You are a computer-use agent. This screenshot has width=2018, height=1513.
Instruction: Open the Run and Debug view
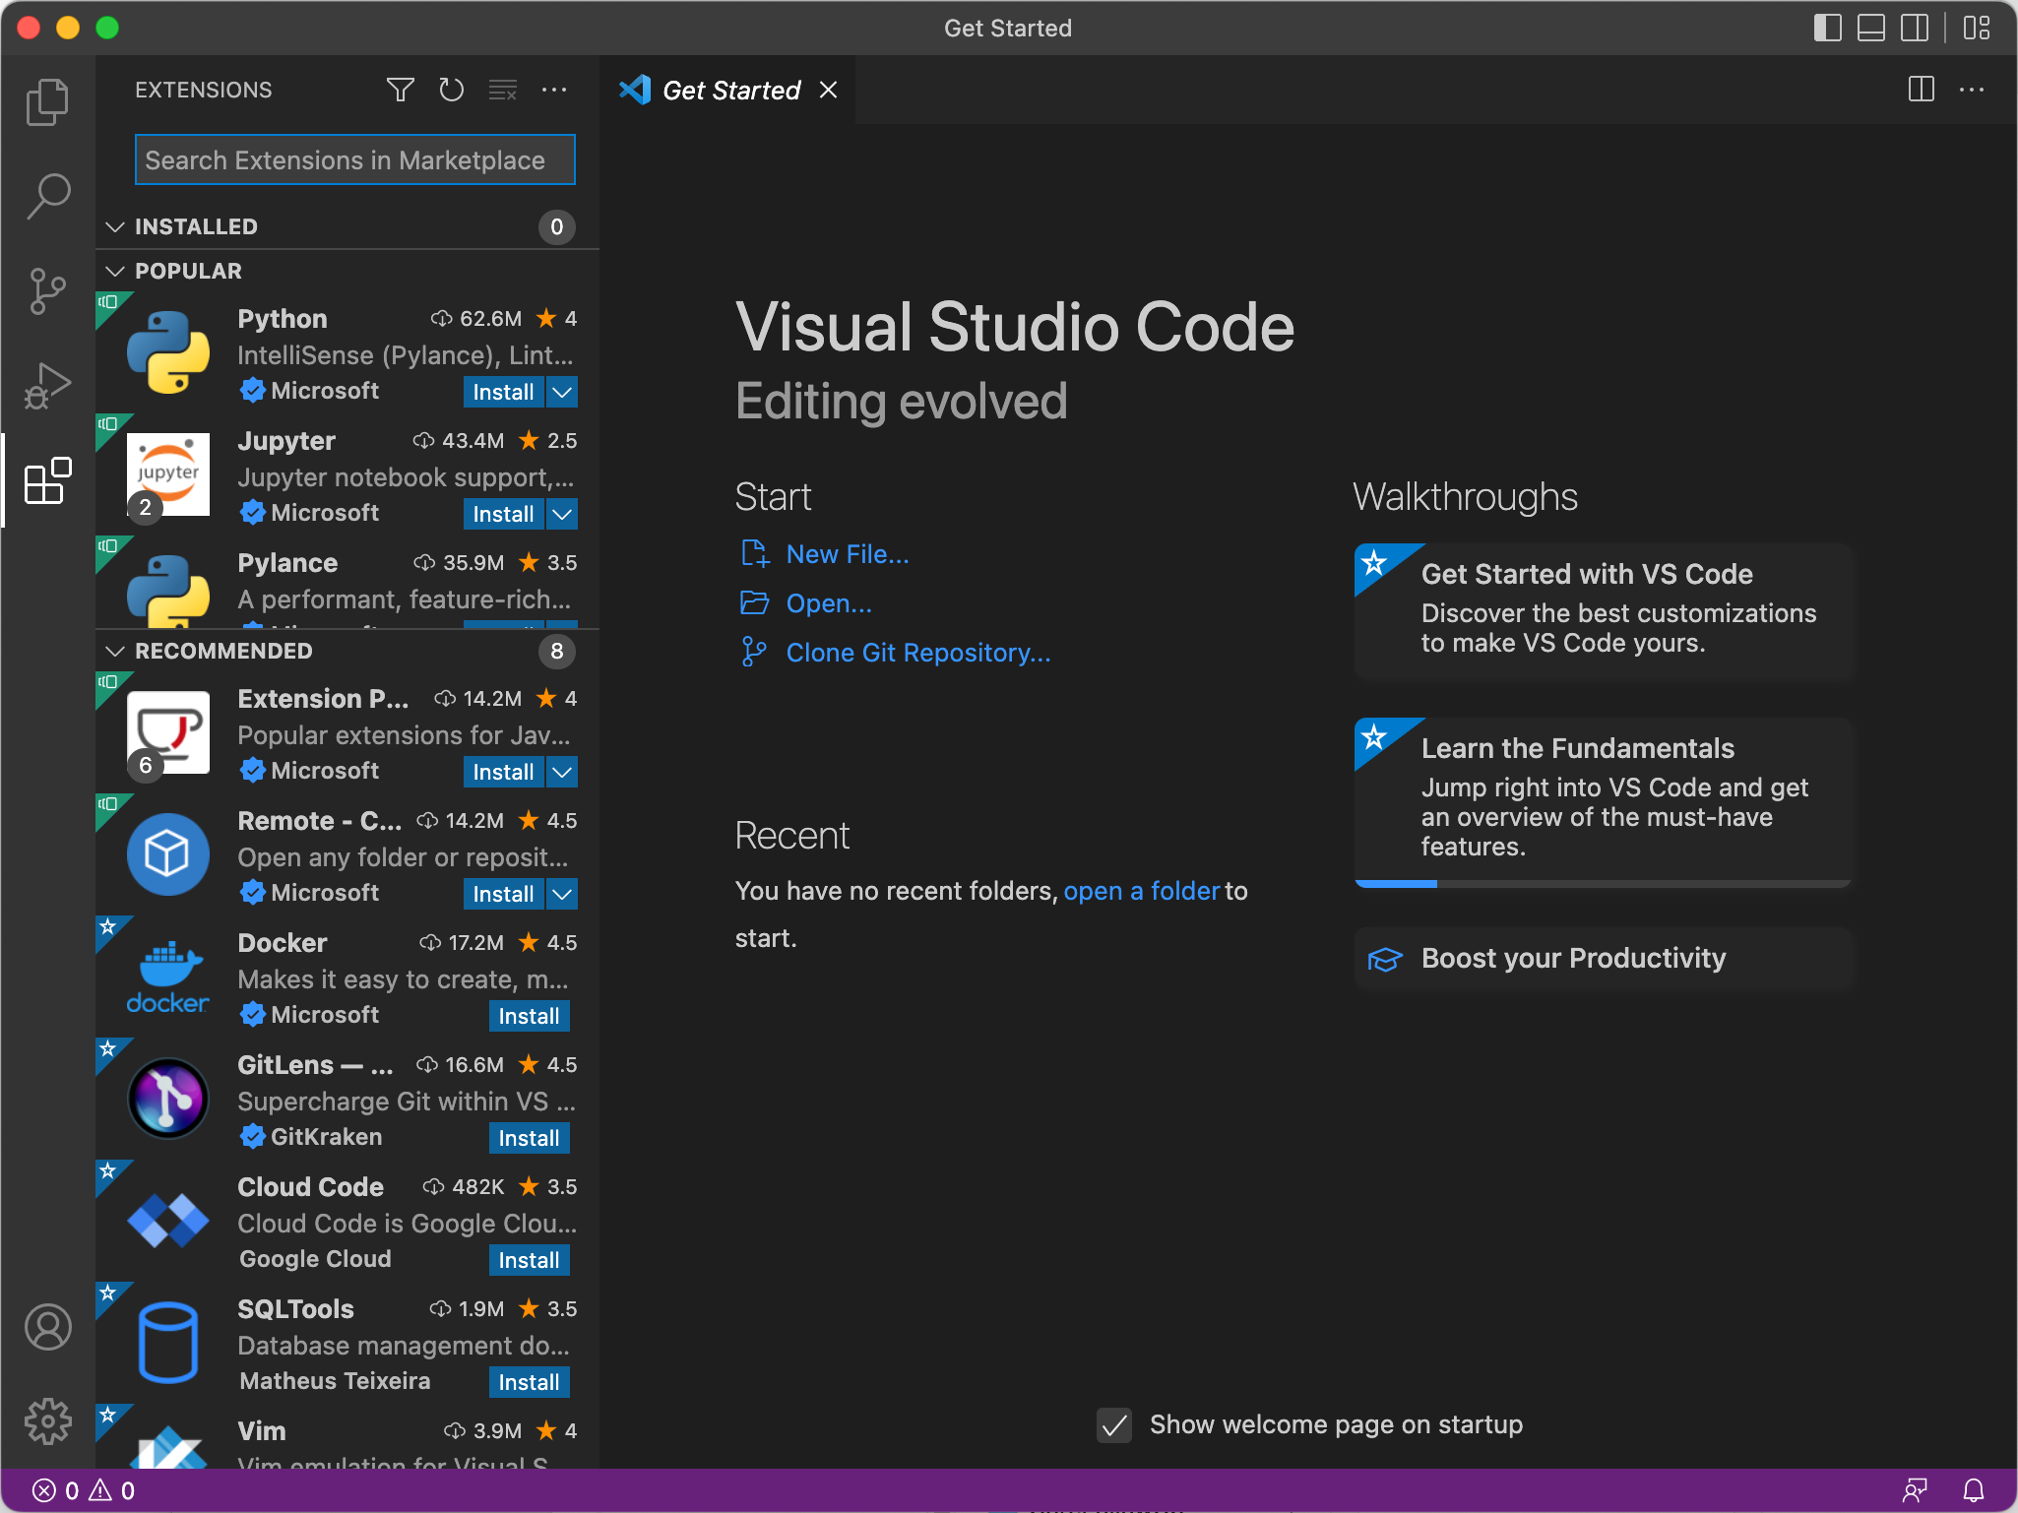(47, 386)
